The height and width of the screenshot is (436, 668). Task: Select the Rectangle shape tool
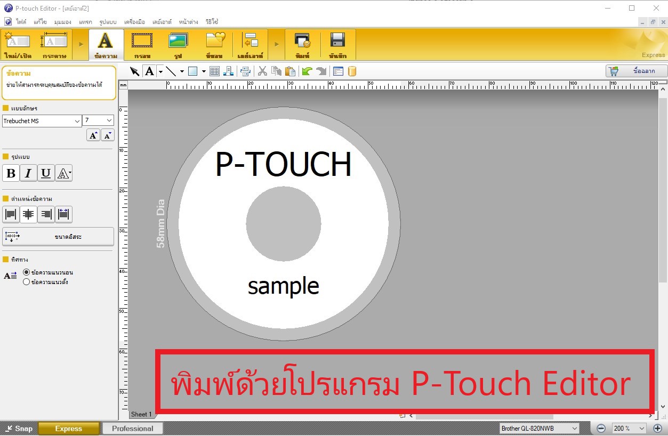pos(193,71)
